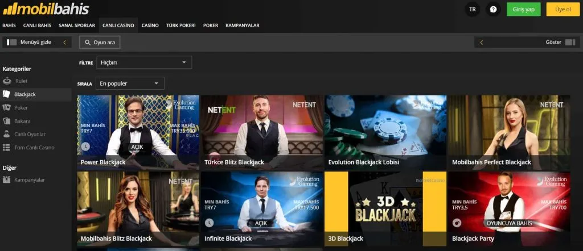Toggle the Göster switch on the right
Screen dimensions: 583x251
[570, 42]
